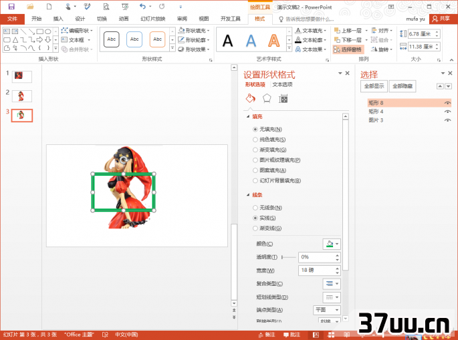Open 形状效果 shape effects menu
The width and height of the screenshot is (458, 340).
[194, 49]
